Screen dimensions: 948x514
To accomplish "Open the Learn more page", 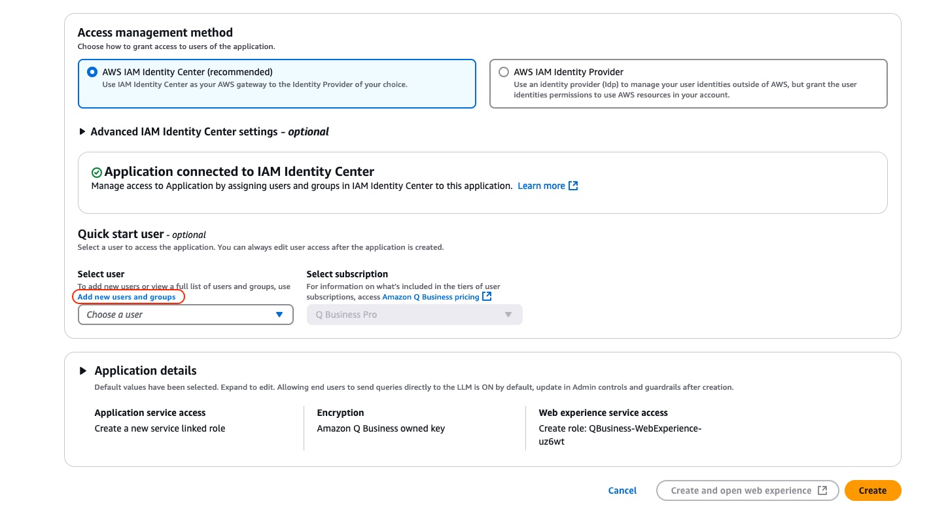I will point(541,186).
